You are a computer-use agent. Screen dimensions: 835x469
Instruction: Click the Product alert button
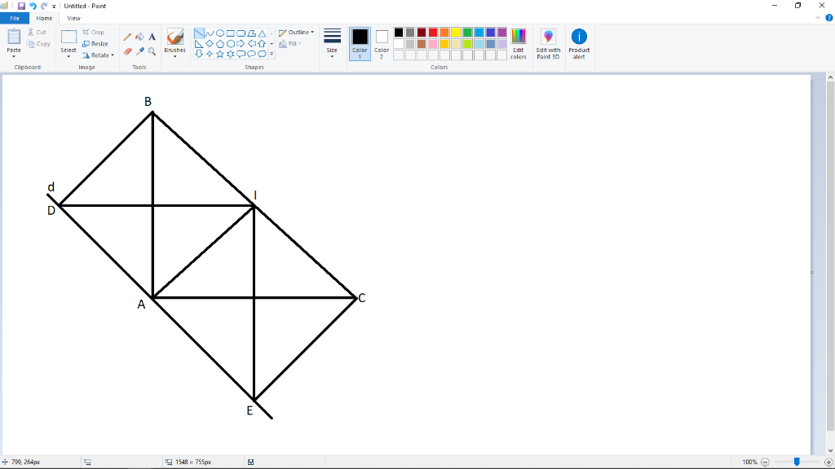point(579,44)
